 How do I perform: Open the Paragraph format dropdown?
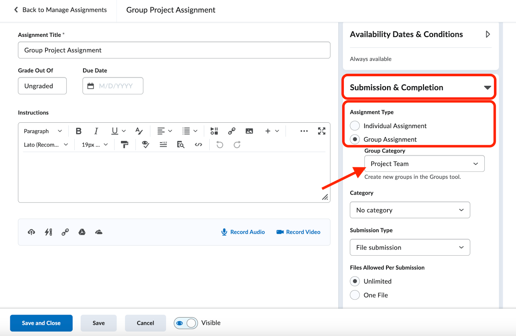43,131
